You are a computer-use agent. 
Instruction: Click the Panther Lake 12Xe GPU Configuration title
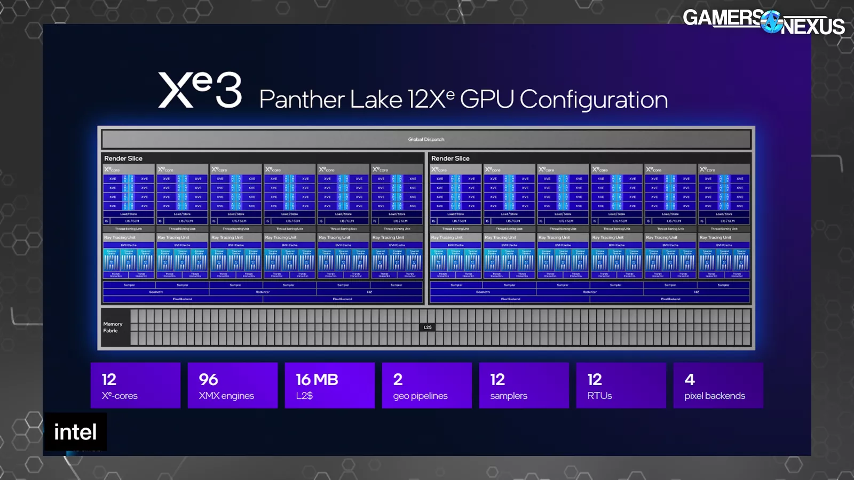[x=463, y=100]
